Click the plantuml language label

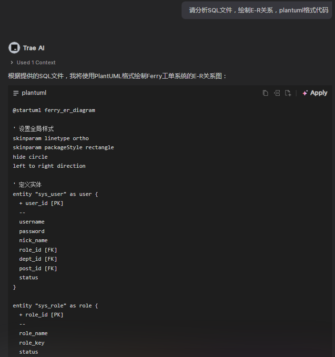point(34,93)
